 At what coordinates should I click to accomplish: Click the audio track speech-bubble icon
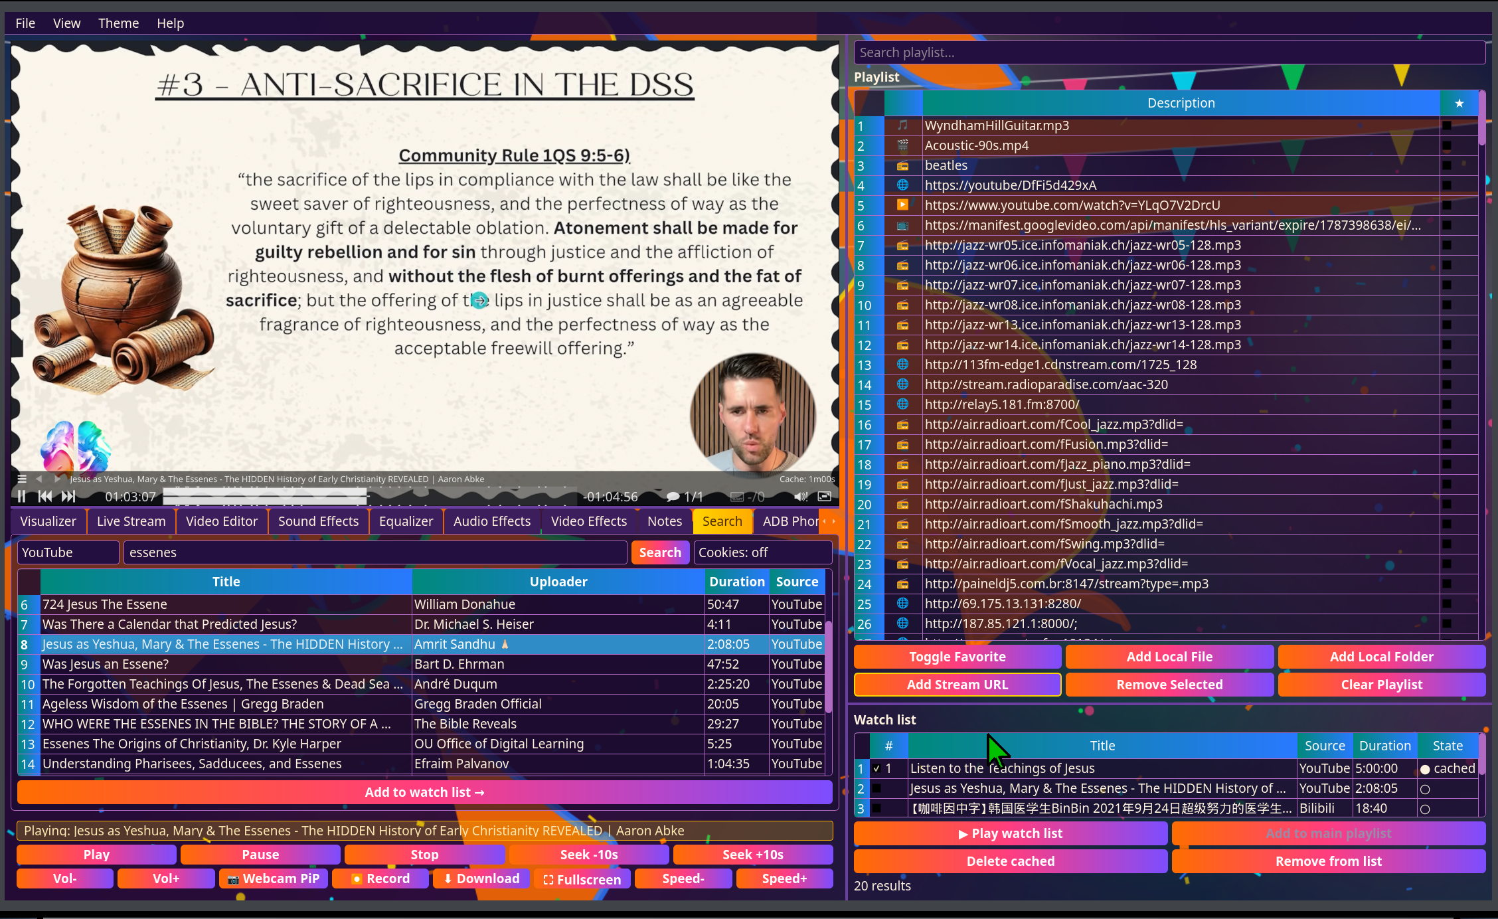click(x=673, y=497)
